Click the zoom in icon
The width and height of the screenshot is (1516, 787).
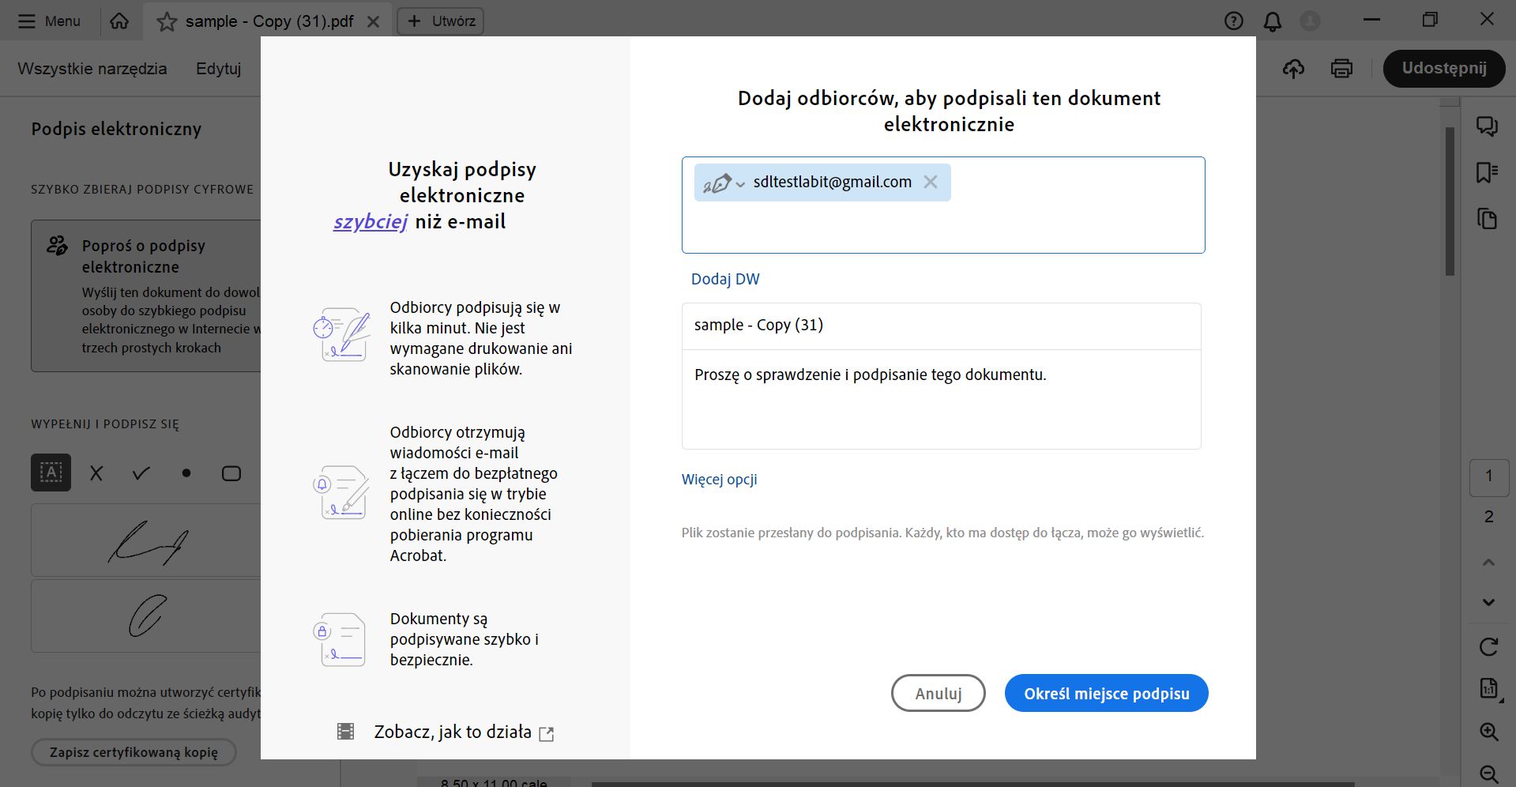click(1488, 732)
